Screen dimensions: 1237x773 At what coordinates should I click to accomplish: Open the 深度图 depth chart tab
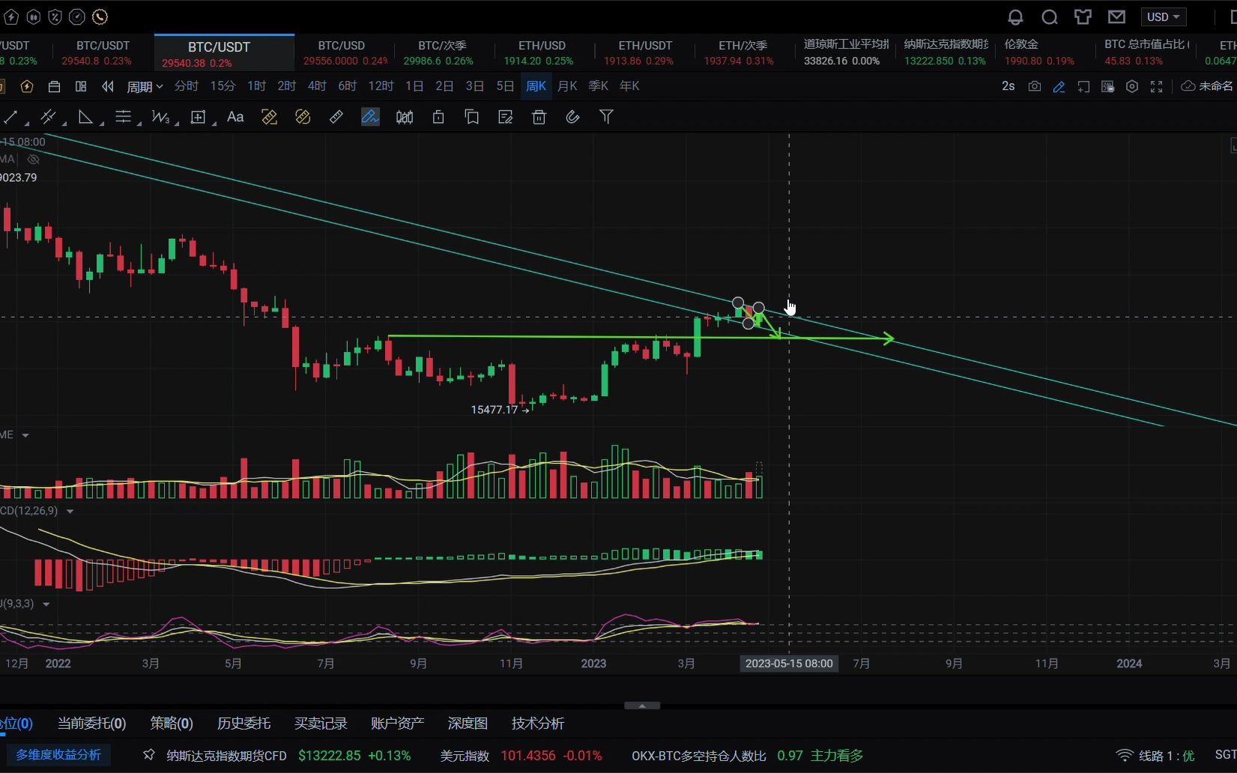tap(467, 723)
